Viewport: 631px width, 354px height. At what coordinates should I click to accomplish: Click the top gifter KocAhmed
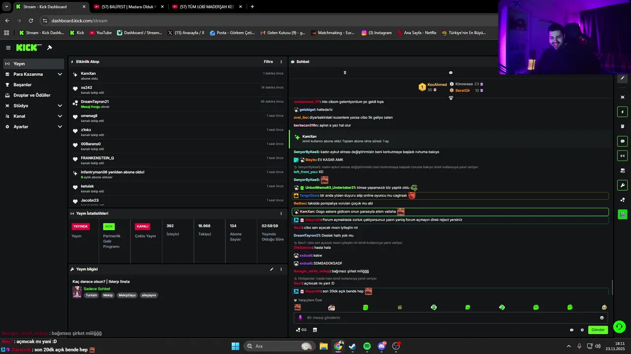(x=432, y=87)
